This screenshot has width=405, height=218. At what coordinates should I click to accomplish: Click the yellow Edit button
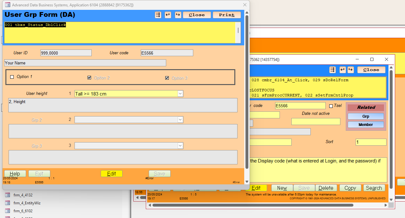click(111, 174)
